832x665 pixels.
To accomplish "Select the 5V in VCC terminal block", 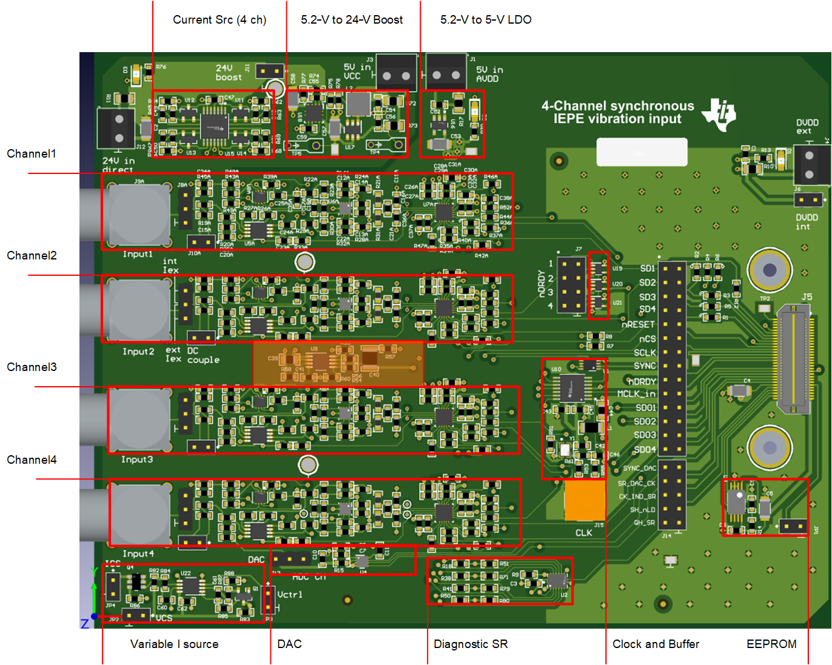I will coord(397,74).
